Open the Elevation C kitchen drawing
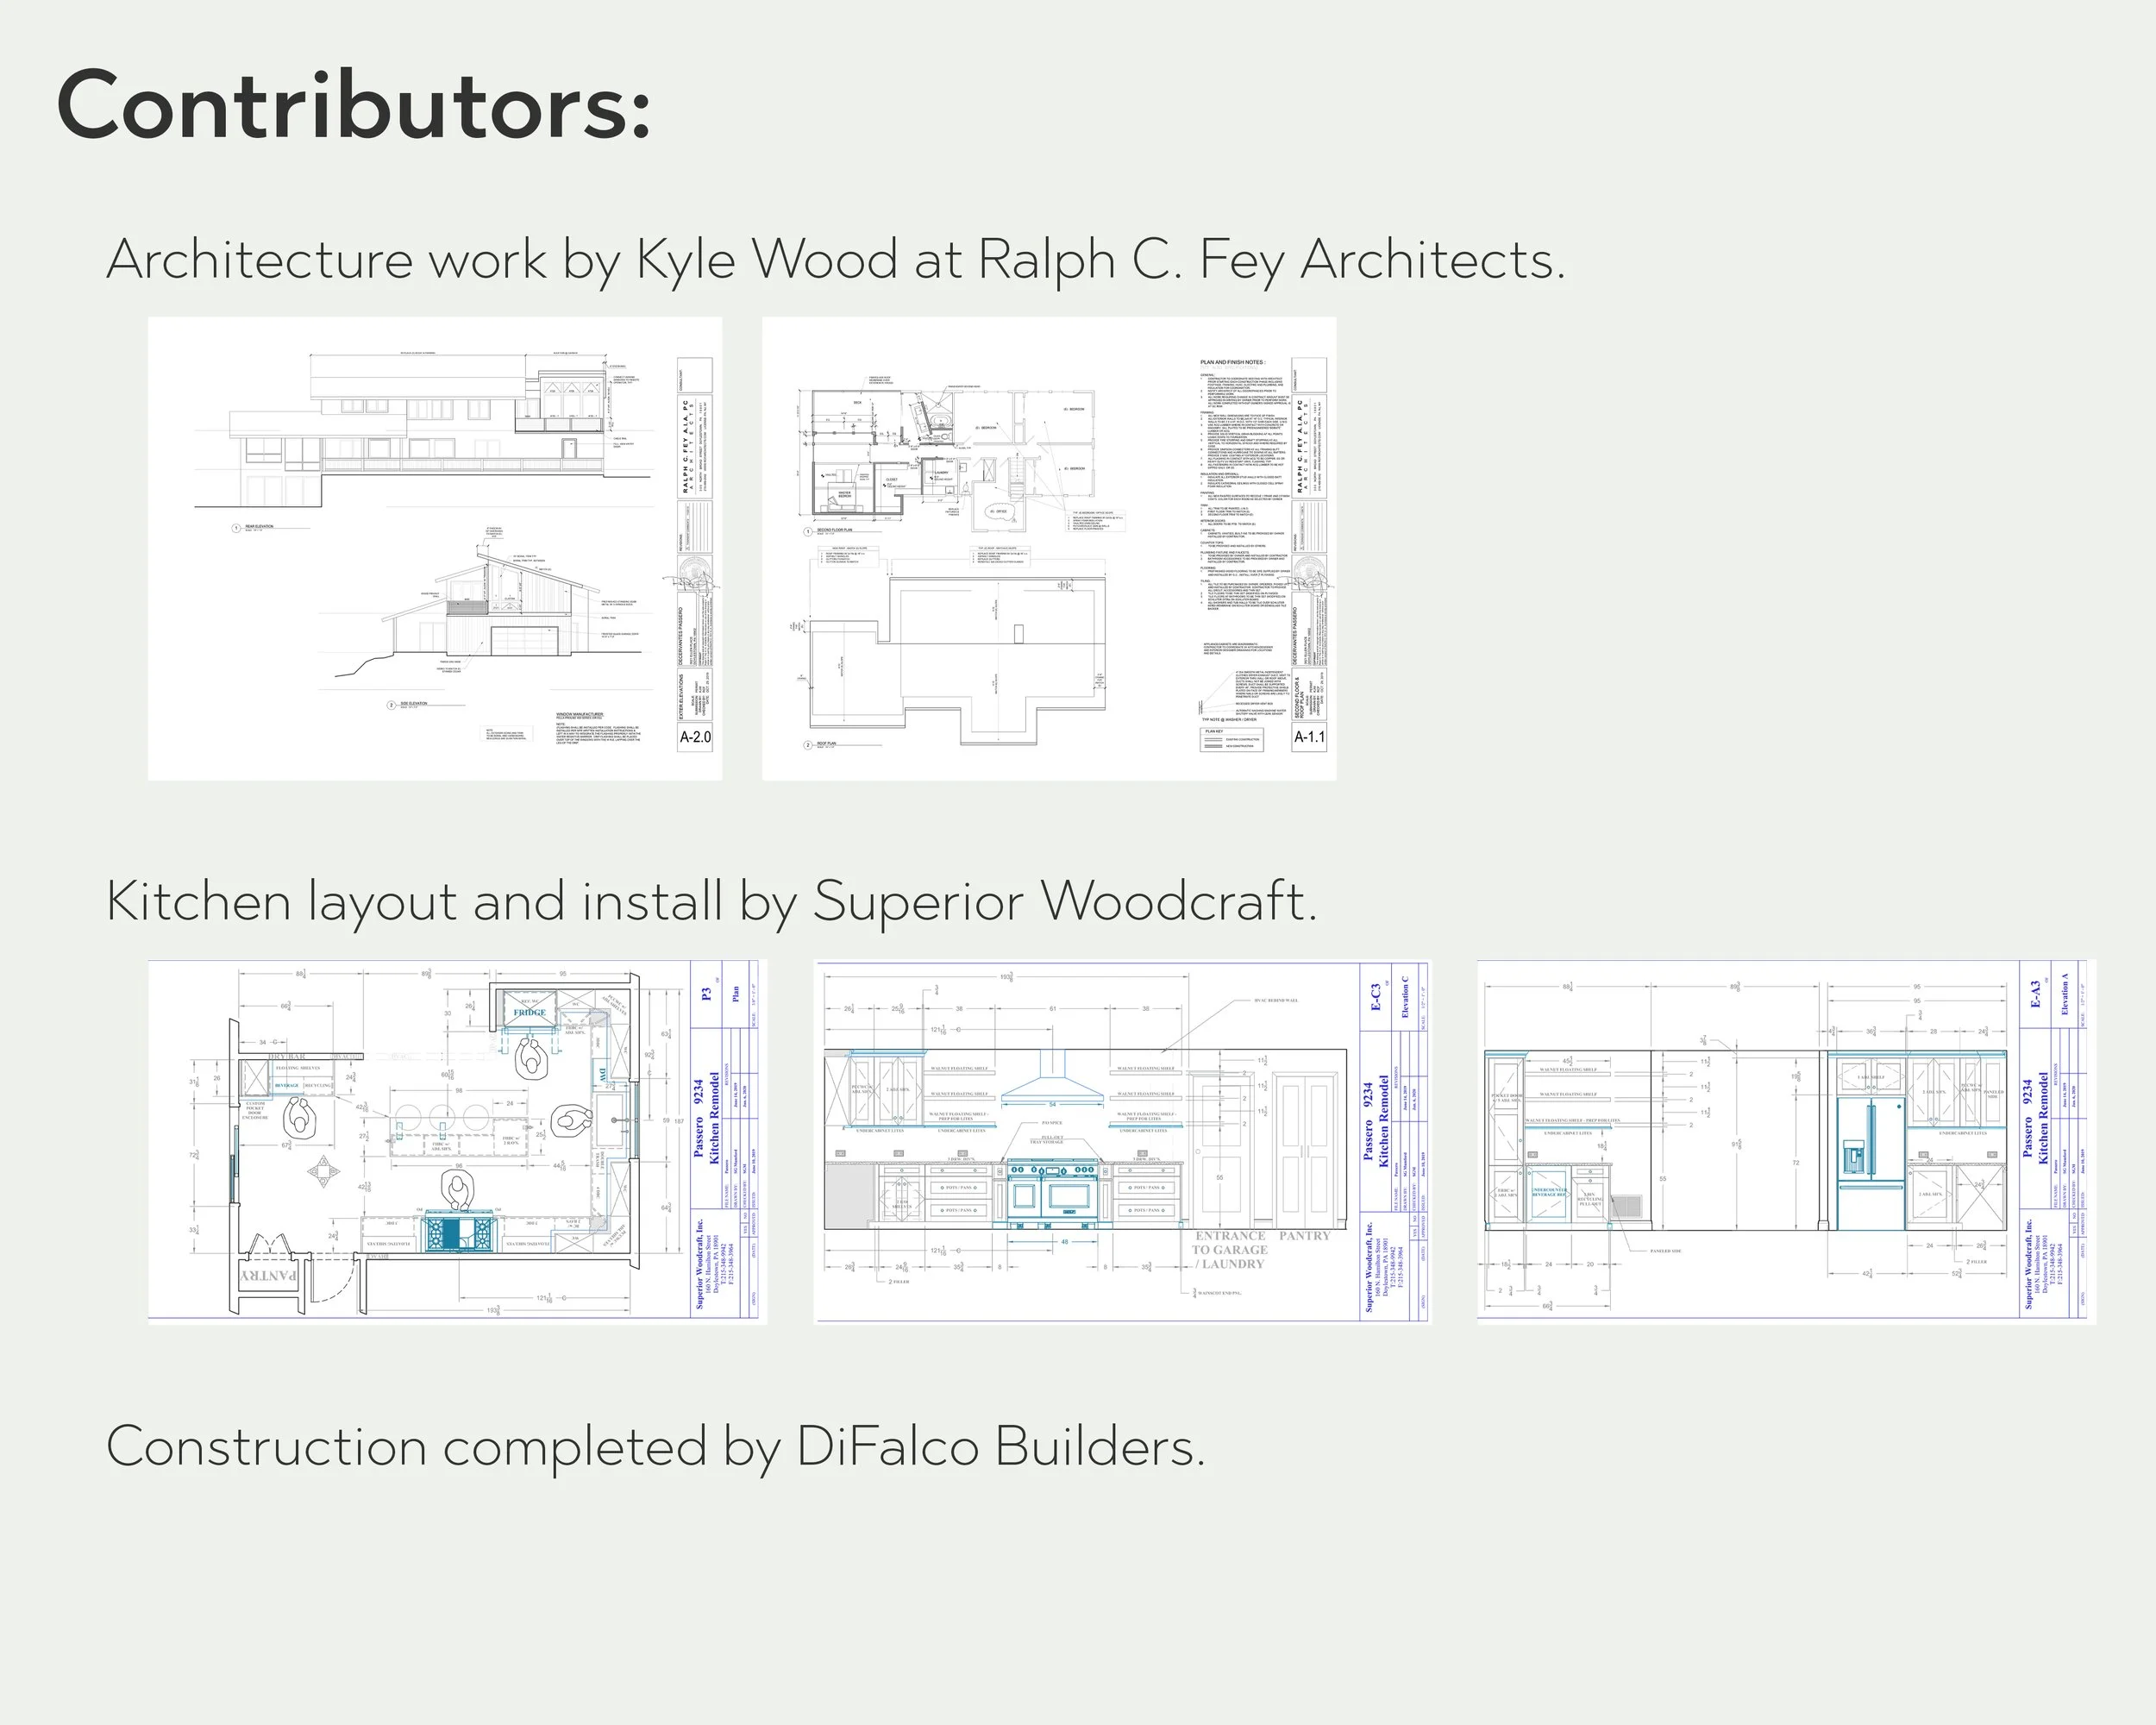 pos(1121,1141)
